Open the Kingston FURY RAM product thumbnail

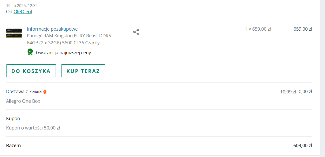[14, 33]
